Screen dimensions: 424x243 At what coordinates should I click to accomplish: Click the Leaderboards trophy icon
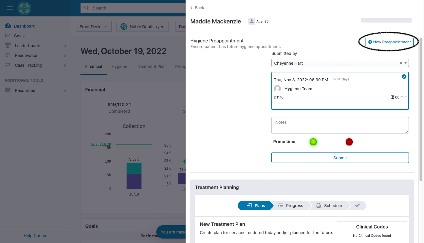[x=8, y=45]
